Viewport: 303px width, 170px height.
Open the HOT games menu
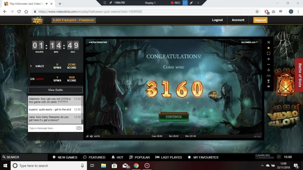click(x=117, y=157)
